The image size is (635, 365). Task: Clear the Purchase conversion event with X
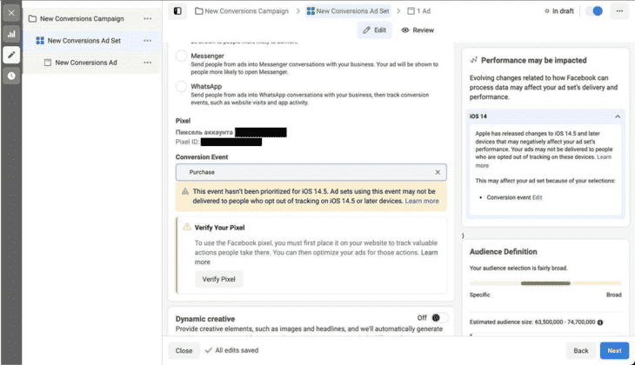tap(438, 172)
